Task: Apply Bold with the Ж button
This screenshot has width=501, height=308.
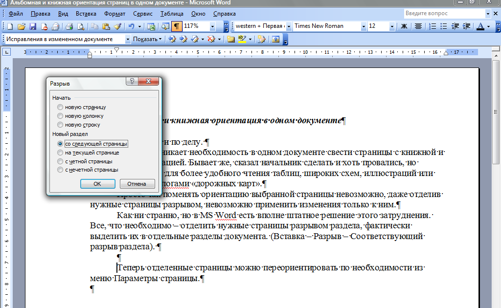Action: pos(404,26)
